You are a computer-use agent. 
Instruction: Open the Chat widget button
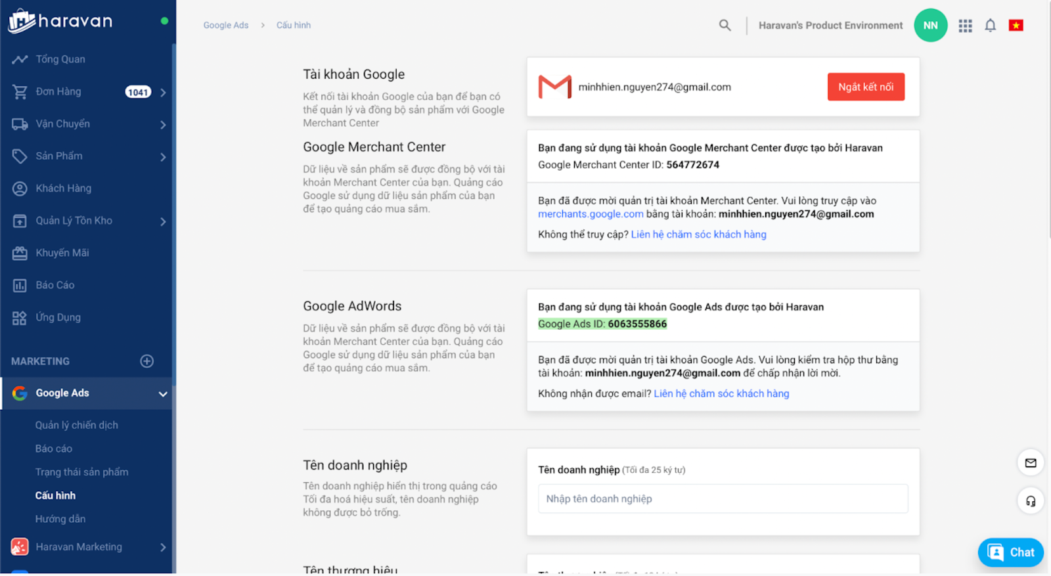pos(1010,552)
